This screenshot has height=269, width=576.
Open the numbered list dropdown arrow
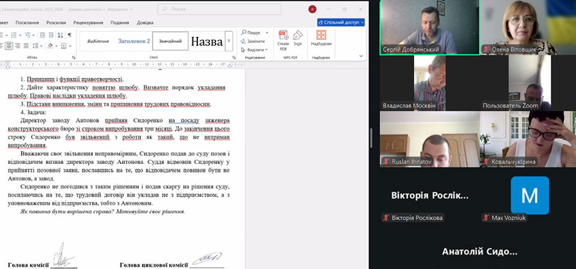coord(20,35)
